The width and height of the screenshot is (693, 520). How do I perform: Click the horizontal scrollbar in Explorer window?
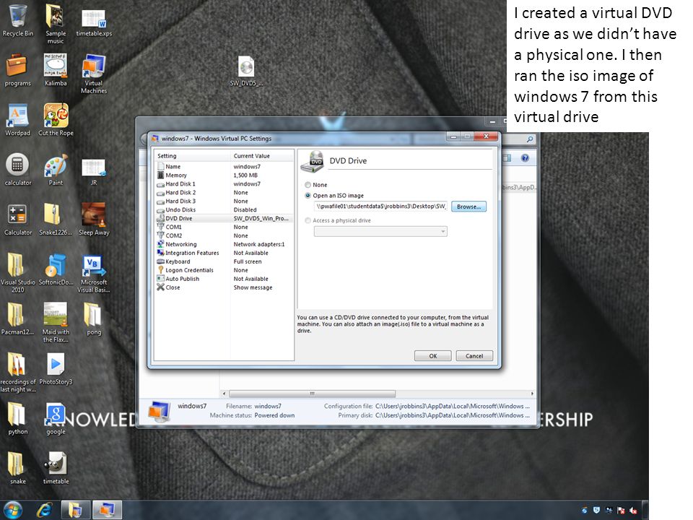pos(312,394)
